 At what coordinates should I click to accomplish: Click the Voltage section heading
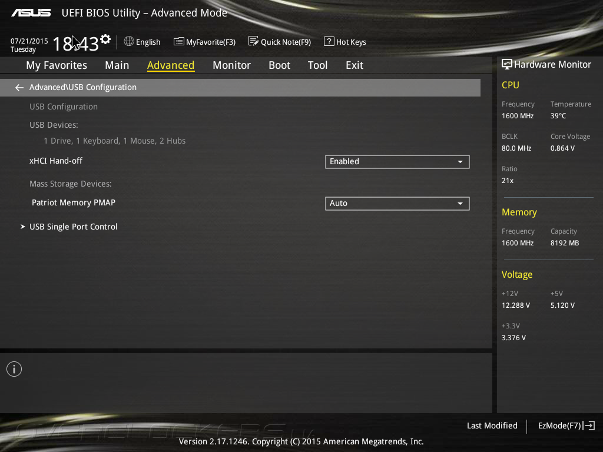pos(517,274)
